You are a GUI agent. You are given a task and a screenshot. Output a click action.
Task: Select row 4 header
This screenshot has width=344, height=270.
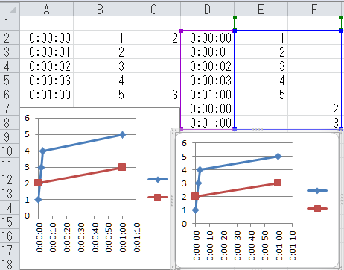click(10, 66)
